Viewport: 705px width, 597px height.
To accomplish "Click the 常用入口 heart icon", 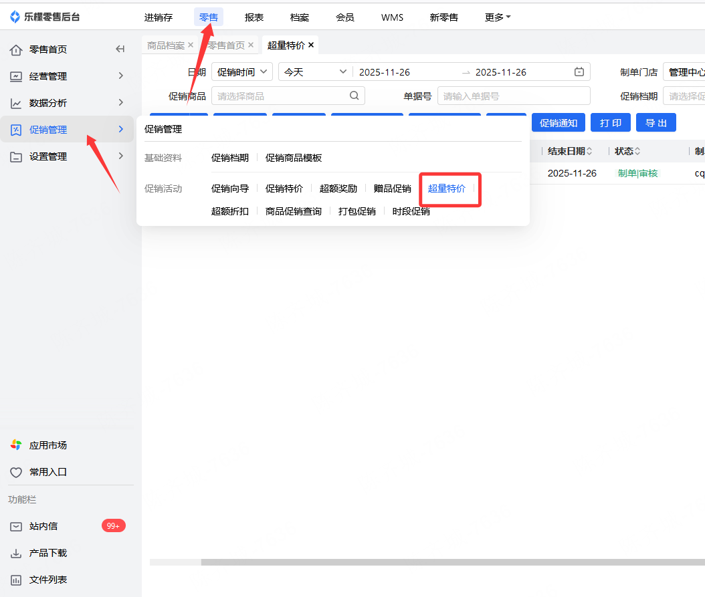I will point(16,472).
